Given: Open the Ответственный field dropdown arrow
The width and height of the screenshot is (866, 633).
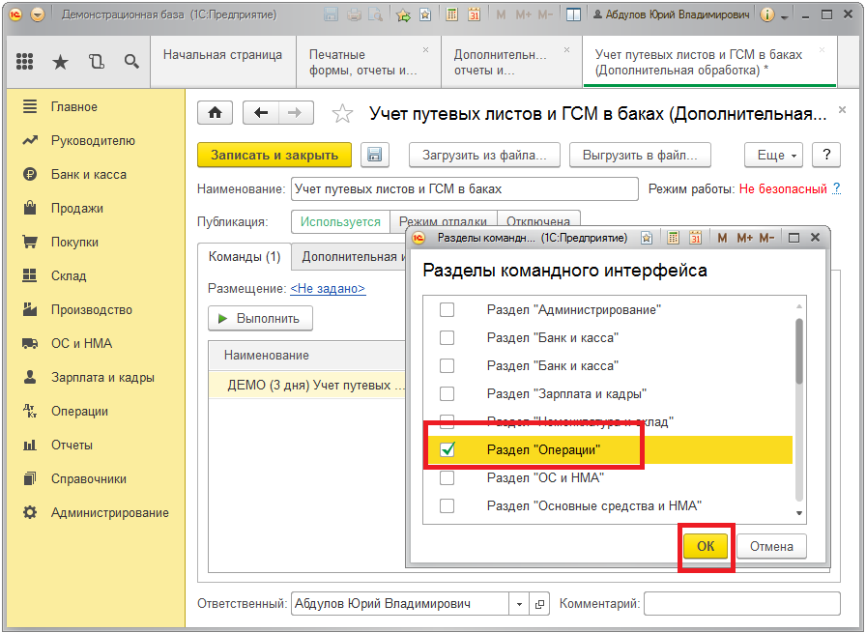Looking at the screenshot, I should 520,604.
